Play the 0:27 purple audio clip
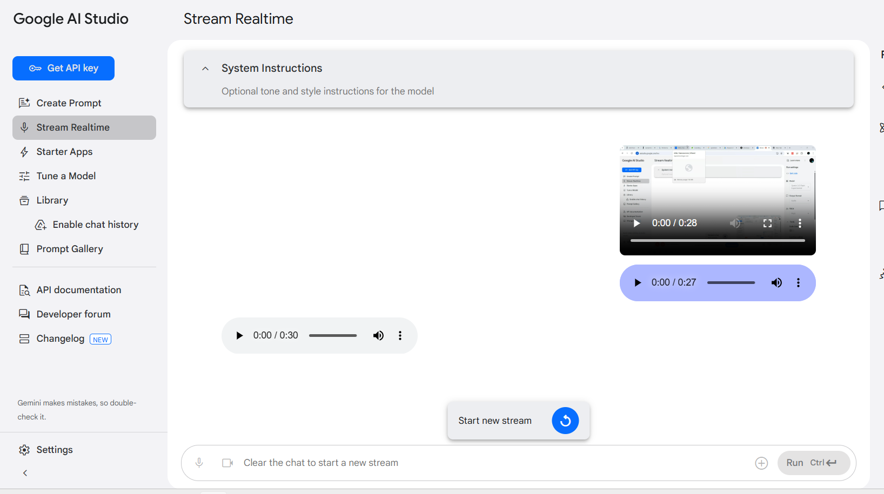The image size is (884, 494). click(638, 282)
